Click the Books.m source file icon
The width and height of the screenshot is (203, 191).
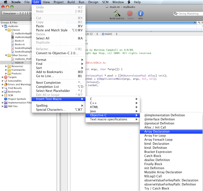12,44
